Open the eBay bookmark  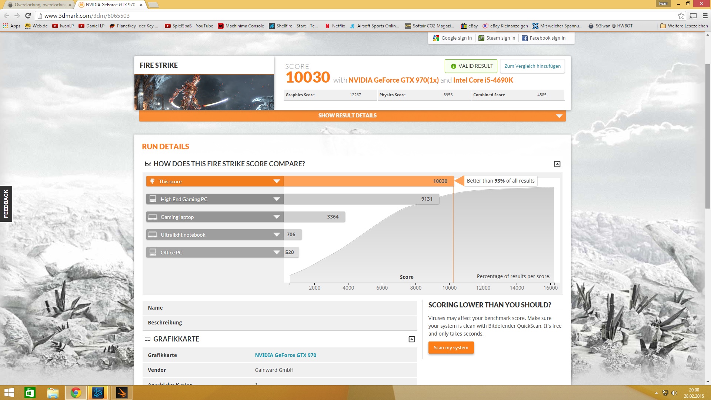pyautogui.click(x=469, y=26)
